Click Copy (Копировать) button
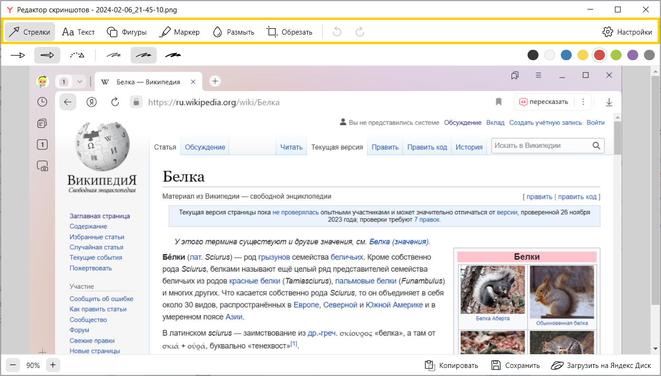 [x=452, y=365]
